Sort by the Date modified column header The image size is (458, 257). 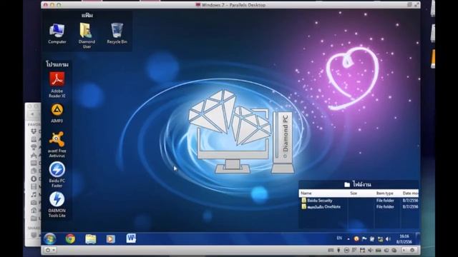410,193
